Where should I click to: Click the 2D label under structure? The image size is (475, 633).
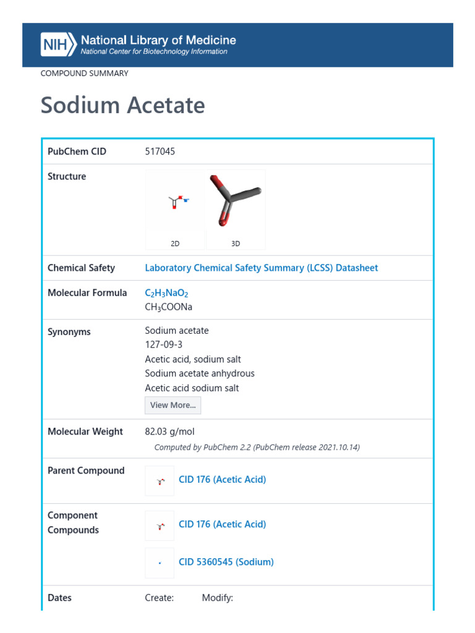[175, 244]
